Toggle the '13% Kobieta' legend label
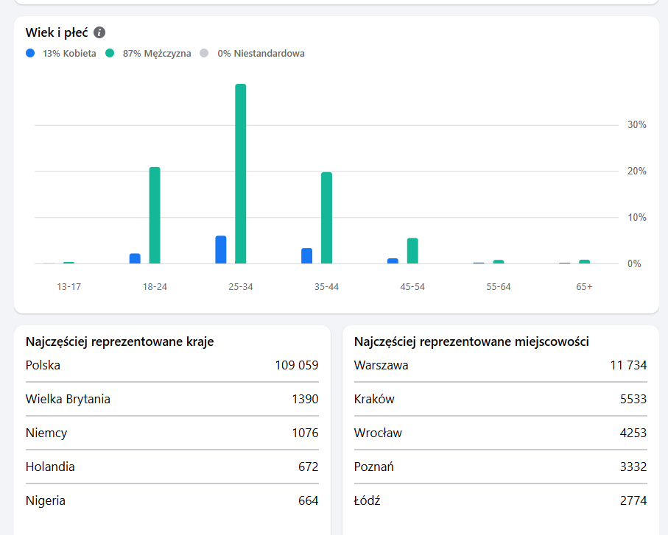The width and height of the screenshot is (668, 535). click(69, 53)
